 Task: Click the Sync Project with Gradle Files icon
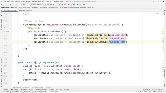[x=68, y=5]
